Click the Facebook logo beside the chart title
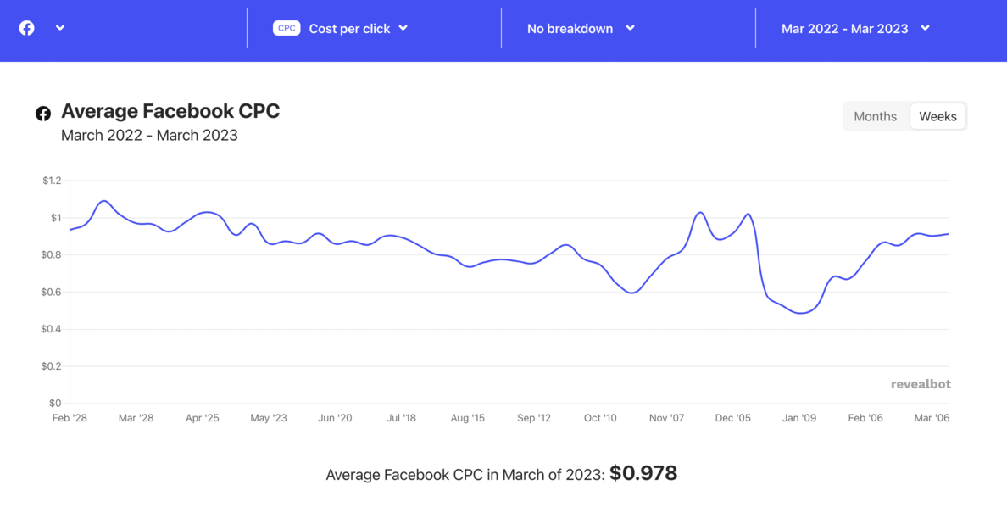The height and width of the screenshot is (513, 1007). pyautogui.click(x=42, y=112)
